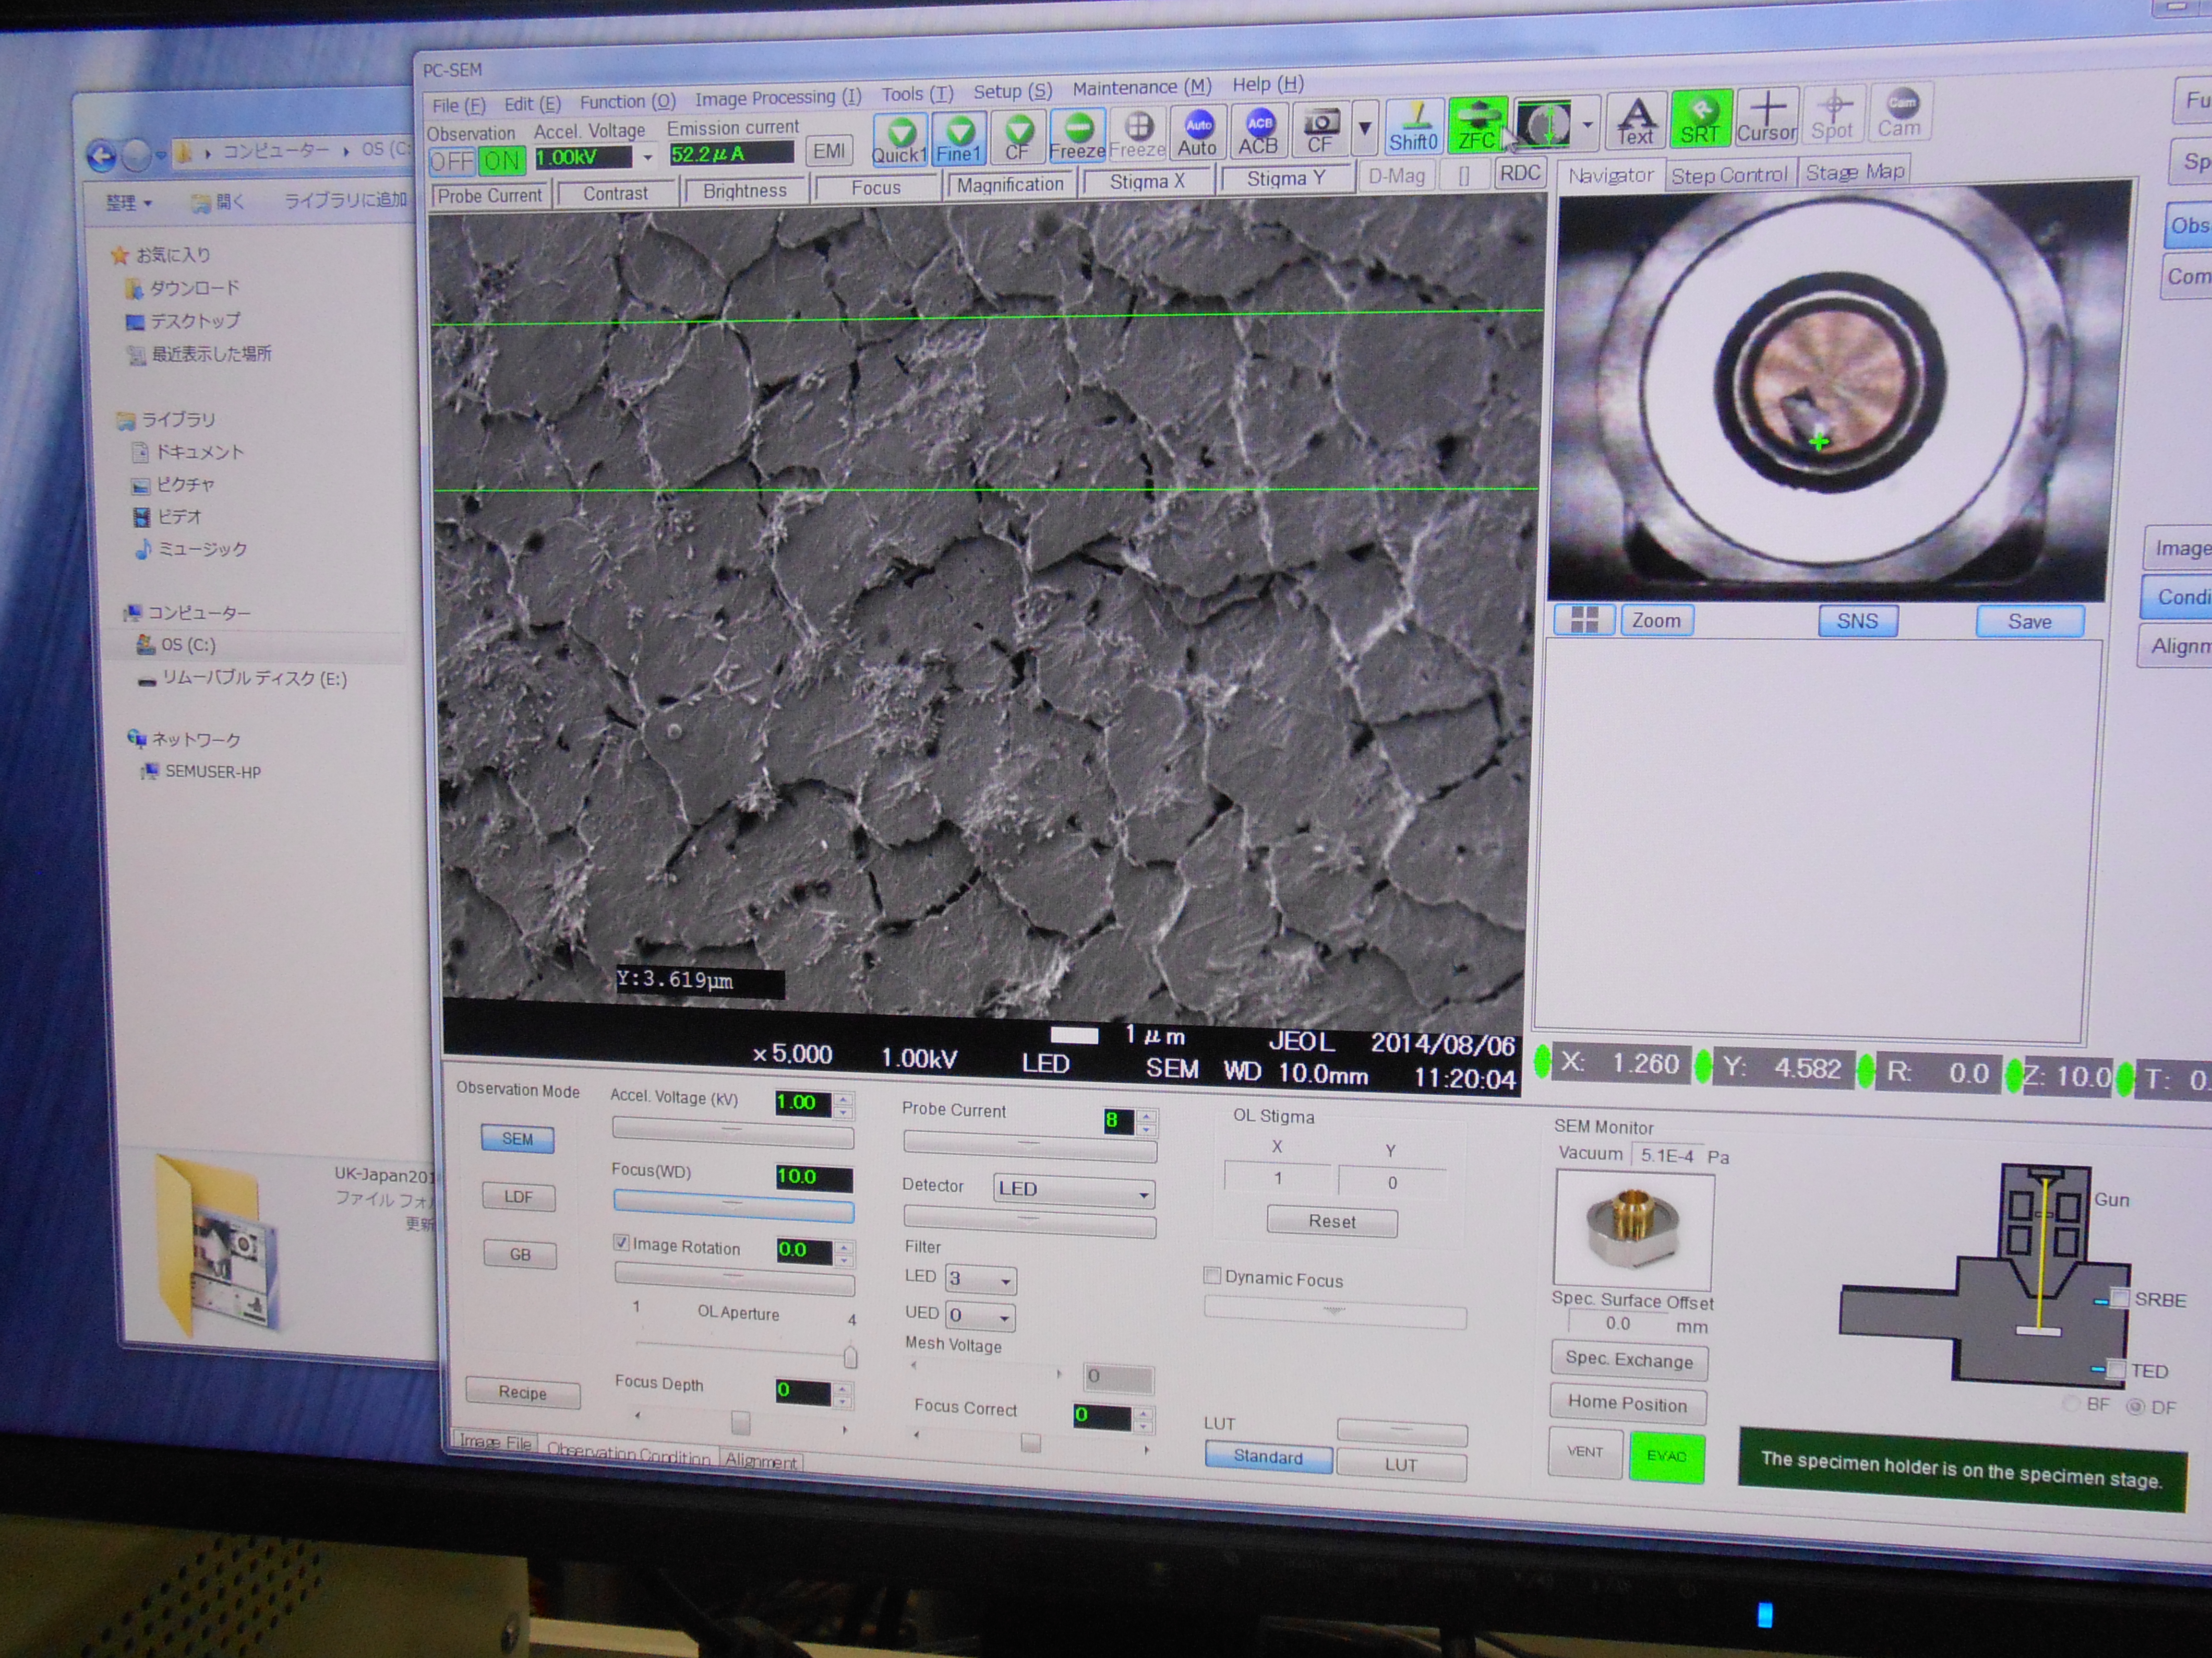2212x1658 pixels.
Task: Click the Save button under Navigator
Action: click(x=2029, y=621)
